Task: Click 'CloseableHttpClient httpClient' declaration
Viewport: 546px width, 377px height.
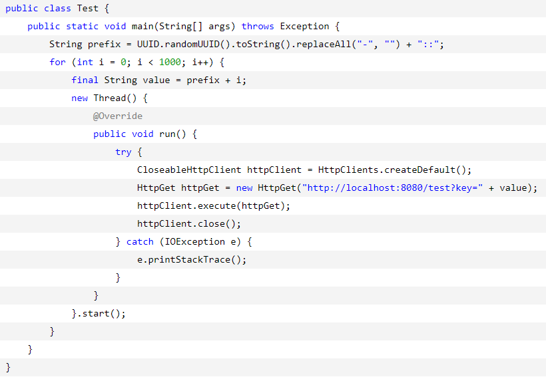Action: coord(219,170)
